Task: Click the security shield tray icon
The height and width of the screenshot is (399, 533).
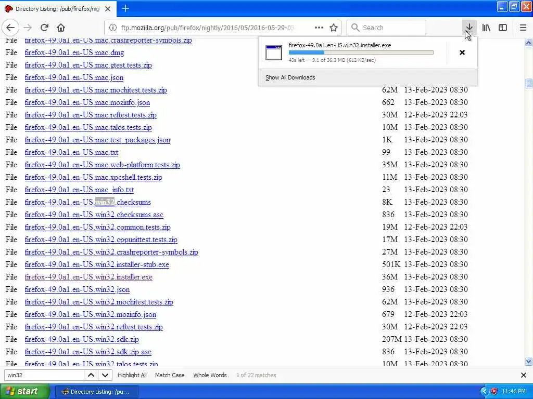Action: tap(494, 391)
